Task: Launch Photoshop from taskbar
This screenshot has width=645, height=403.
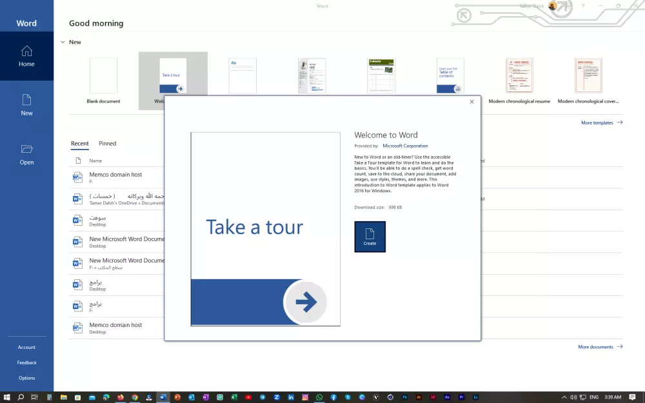Action: point(405,397)
